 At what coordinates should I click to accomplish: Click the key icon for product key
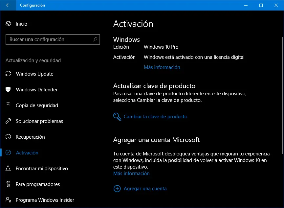117,117
